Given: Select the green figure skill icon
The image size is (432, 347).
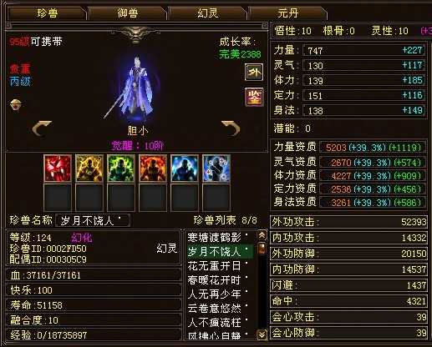Looking at the screenshot, I should click(121, 168).
